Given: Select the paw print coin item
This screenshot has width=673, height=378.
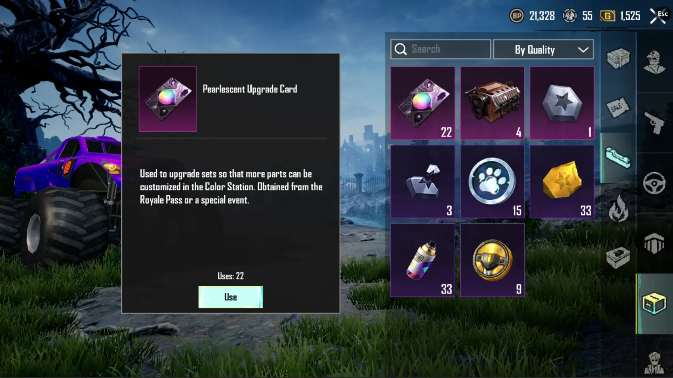Looking at the screenshot, I should coord(492,182).
